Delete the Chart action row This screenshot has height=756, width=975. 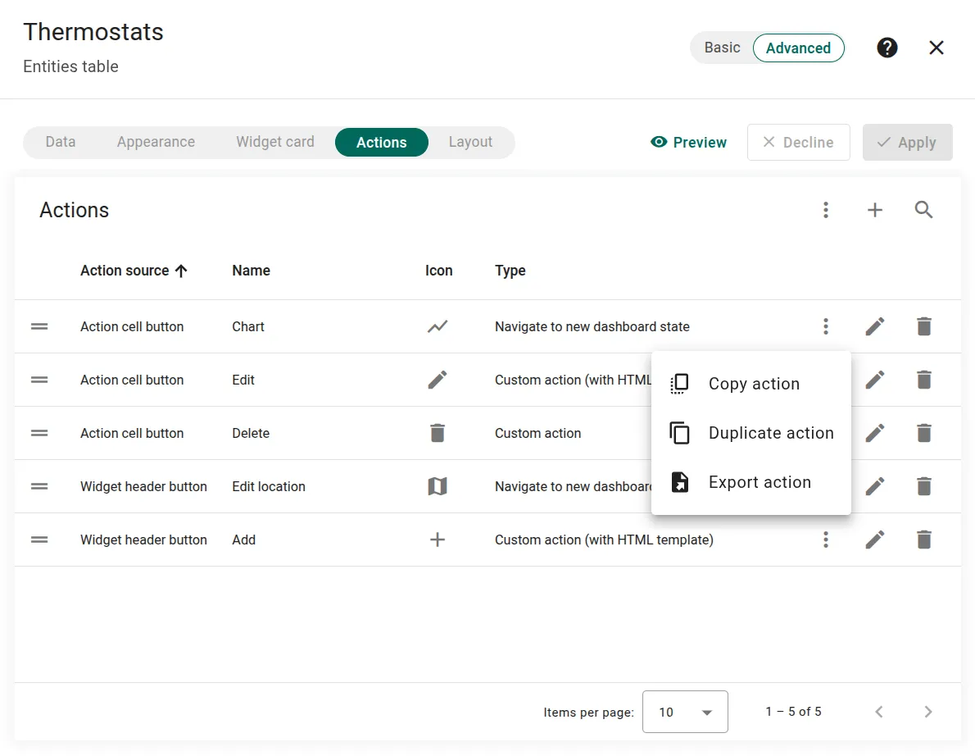(x=924, y=326)
